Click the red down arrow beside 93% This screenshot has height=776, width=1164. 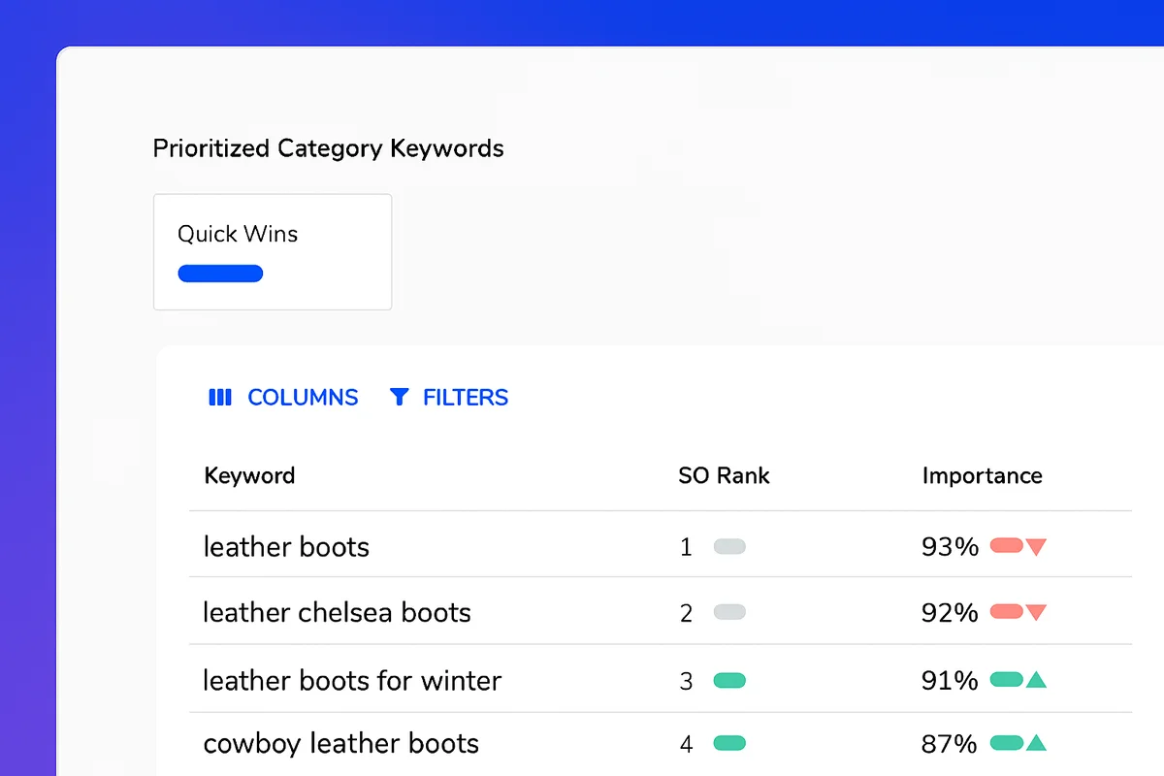click(1036, 547)
